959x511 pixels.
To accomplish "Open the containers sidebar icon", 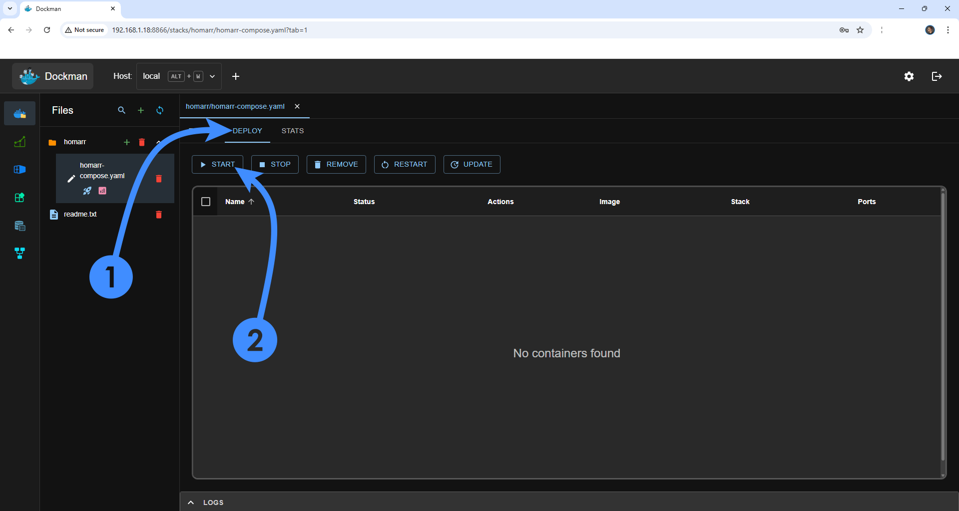I will point(20,170).
